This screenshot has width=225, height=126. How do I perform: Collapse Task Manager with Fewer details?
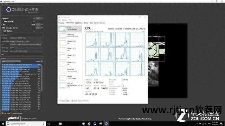[64, 101]
